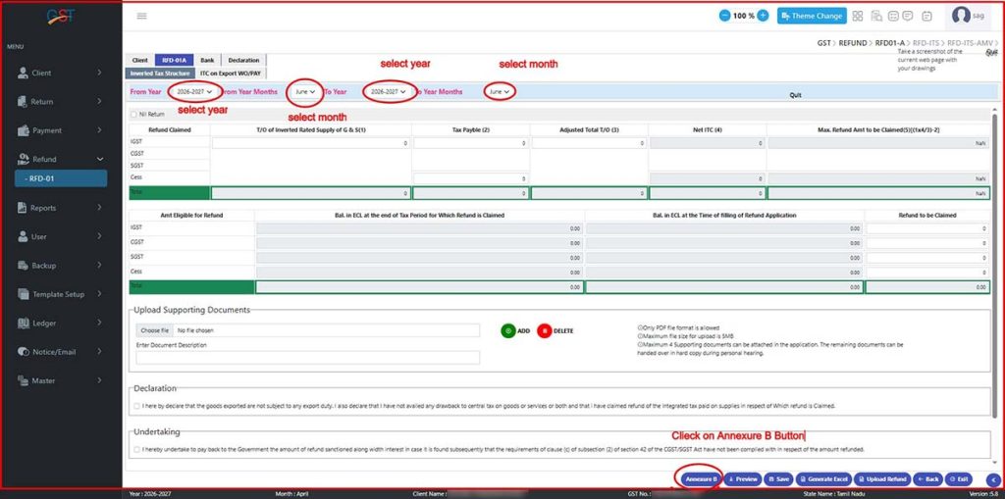The image size is (1005, 499).
Task: Click the Generate Excel button
Action: point(823,479)
